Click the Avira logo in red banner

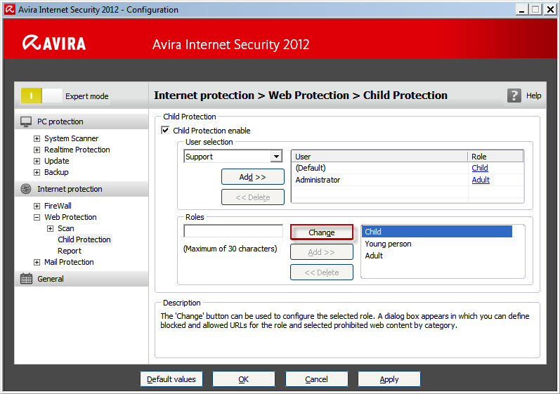pyautogui.click(x=54, y=43)
